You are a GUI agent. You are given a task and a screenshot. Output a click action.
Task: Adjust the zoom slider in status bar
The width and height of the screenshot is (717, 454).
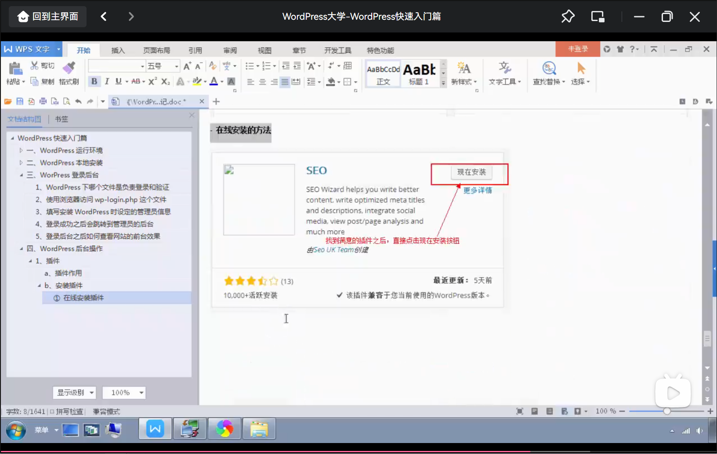tap(667, 411)
